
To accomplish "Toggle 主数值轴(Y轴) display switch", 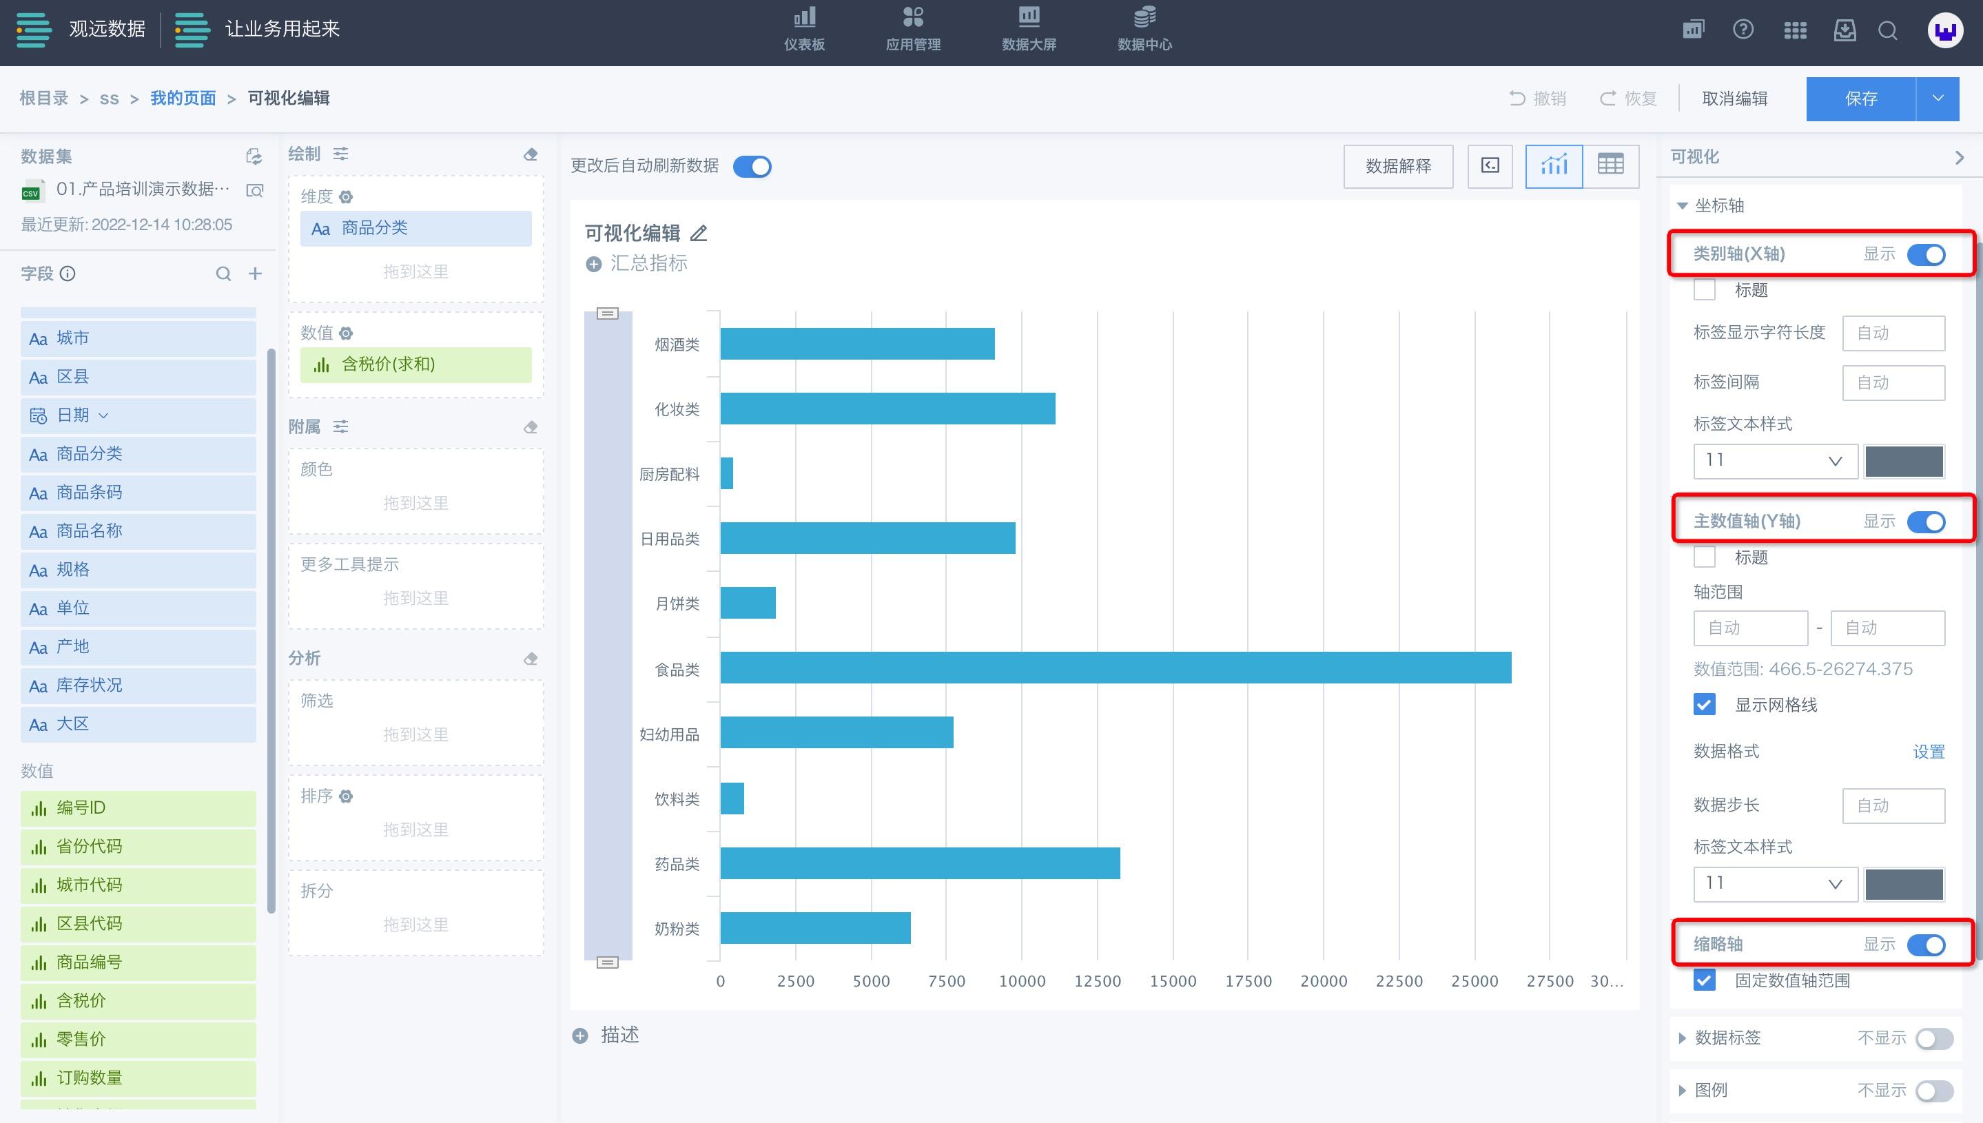I will [1926, 522].
